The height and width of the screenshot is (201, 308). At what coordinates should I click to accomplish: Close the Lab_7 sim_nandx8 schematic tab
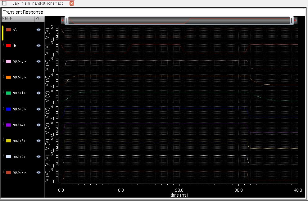click(72, 3)
